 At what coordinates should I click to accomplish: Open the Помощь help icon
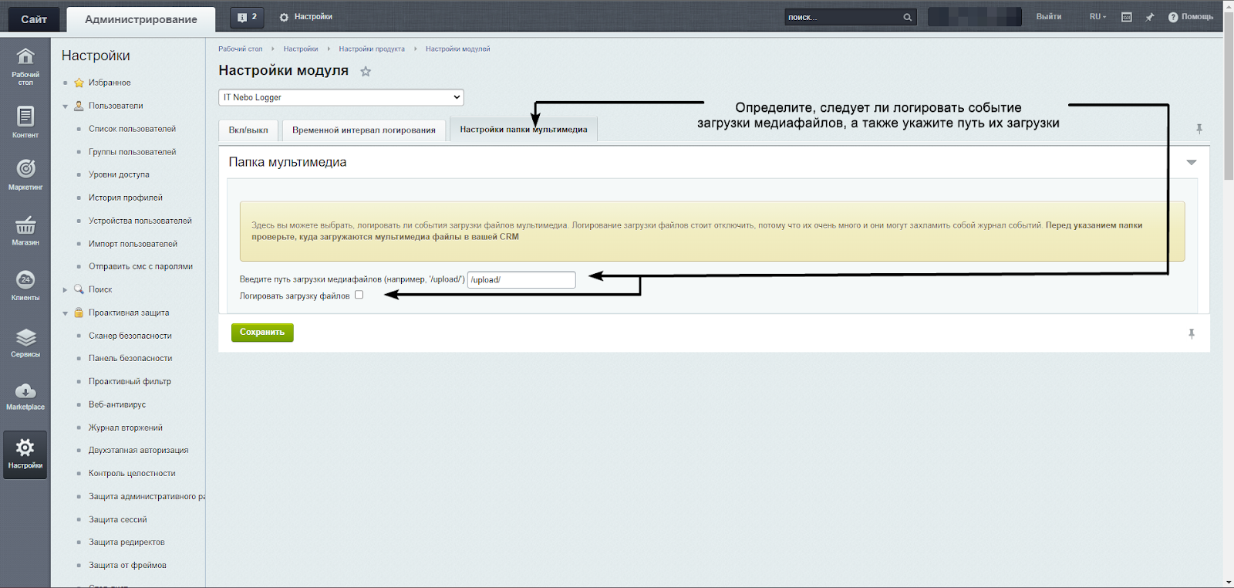[1190, 17]
